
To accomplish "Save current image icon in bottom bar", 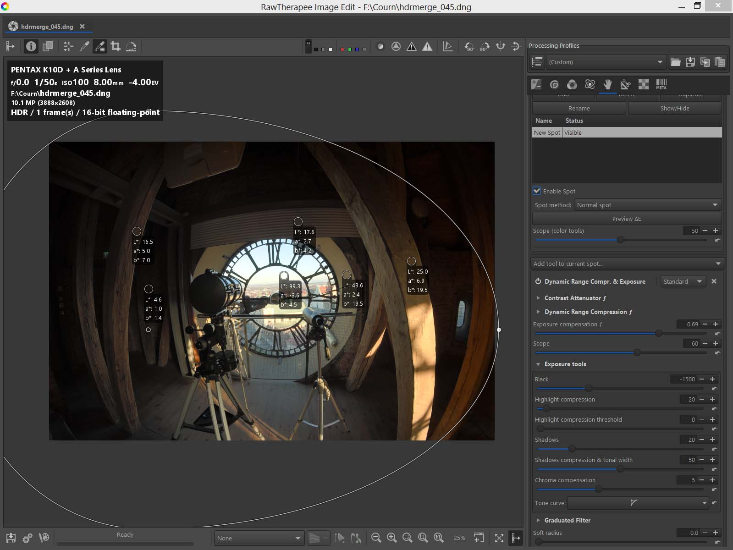I will coord(11,538).
